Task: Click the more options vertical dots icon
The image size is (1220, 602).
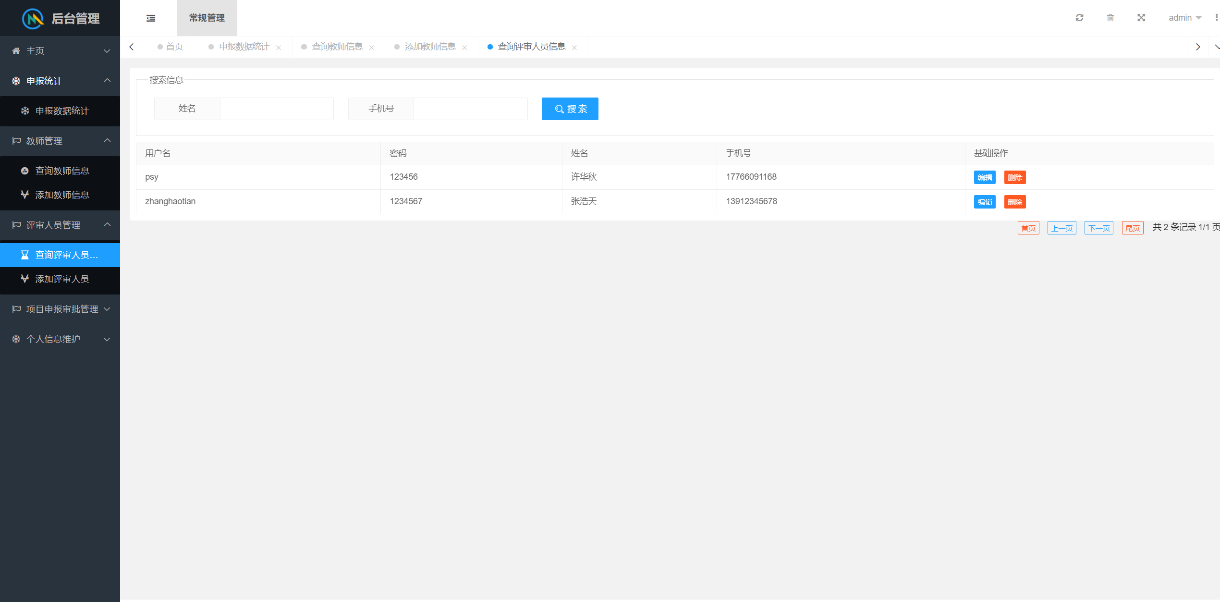Action: click(x=1216, y=18)
